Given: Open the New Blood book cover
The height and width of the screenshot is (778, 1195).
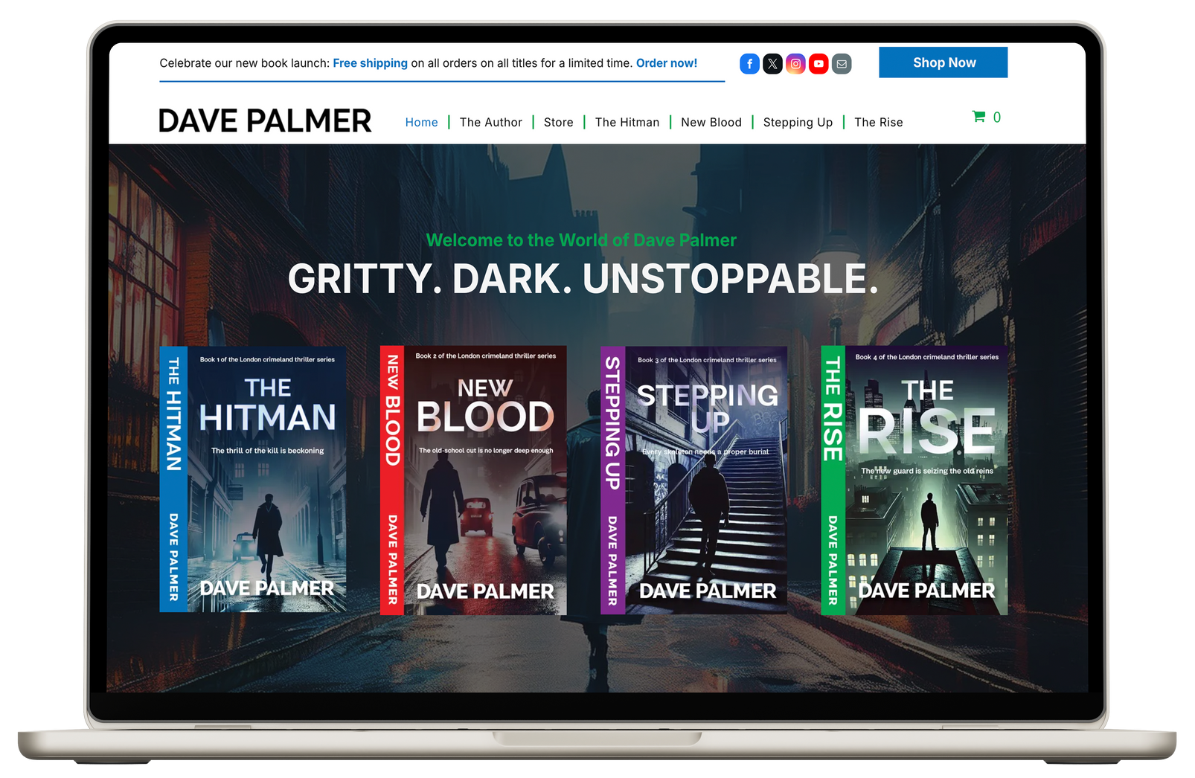Looking at the screenshot, I should coord(473,480).
